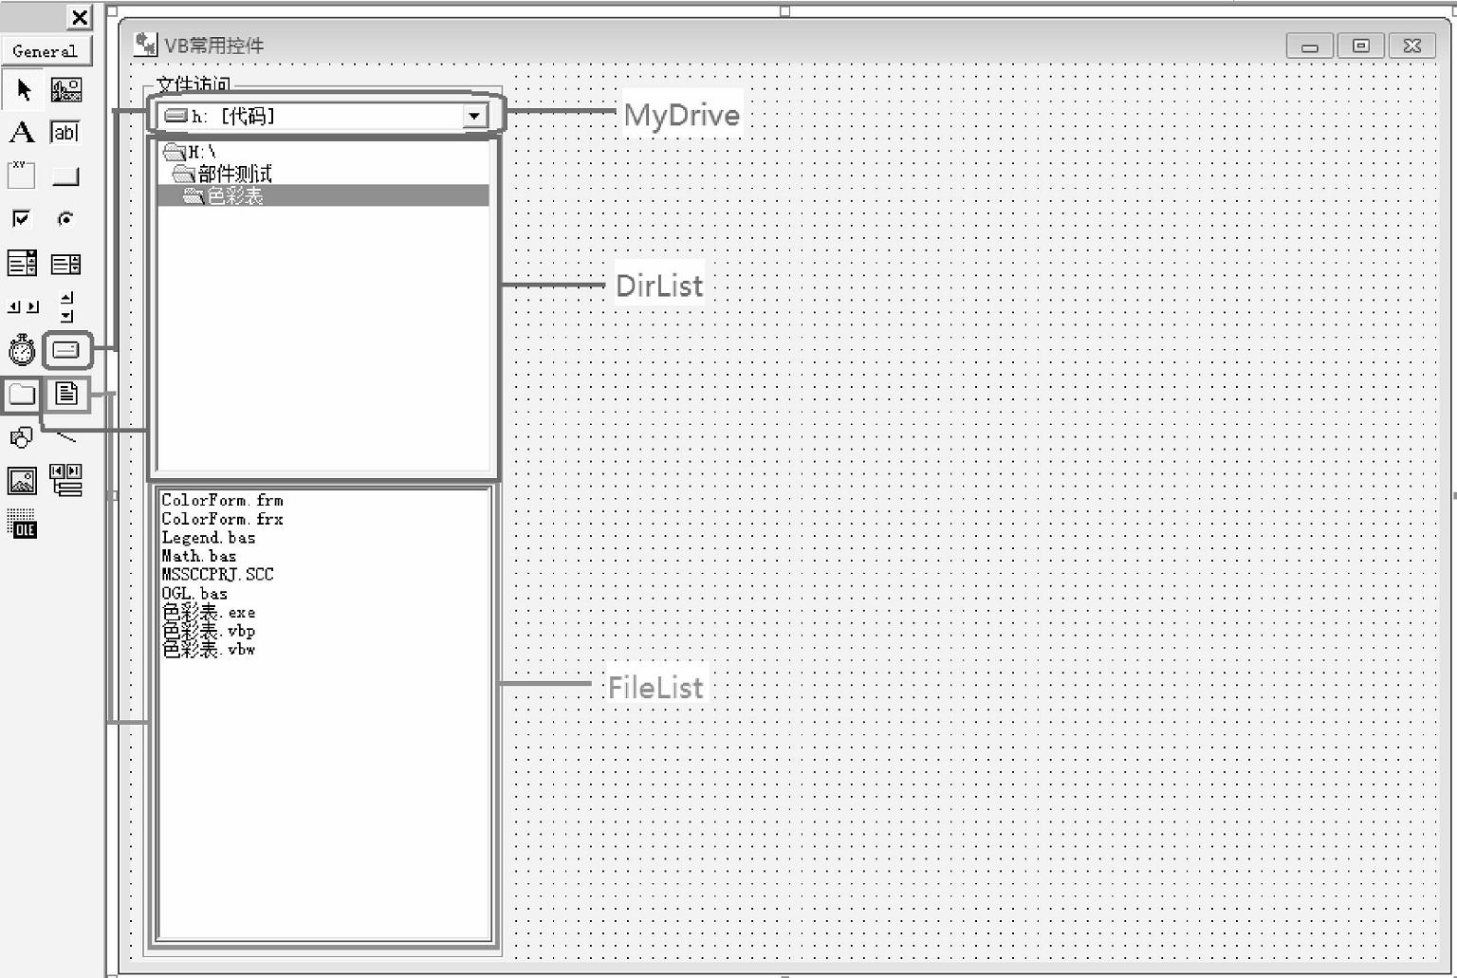Select the Frame control tool
The width and height of the screenshot is (1457, 978).
point(22,175)
